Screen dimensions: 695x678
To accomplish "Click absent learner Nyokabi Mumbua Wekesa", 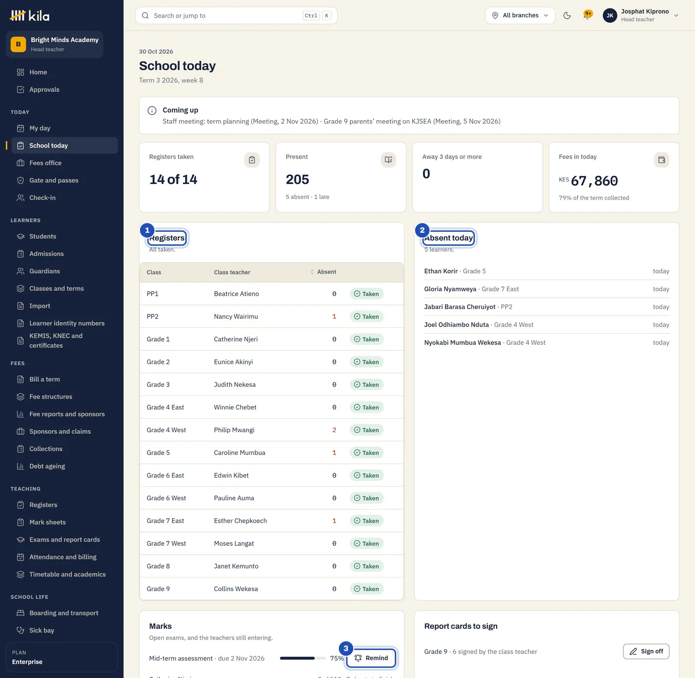I will pyautogui.click(x=462, y=343).
